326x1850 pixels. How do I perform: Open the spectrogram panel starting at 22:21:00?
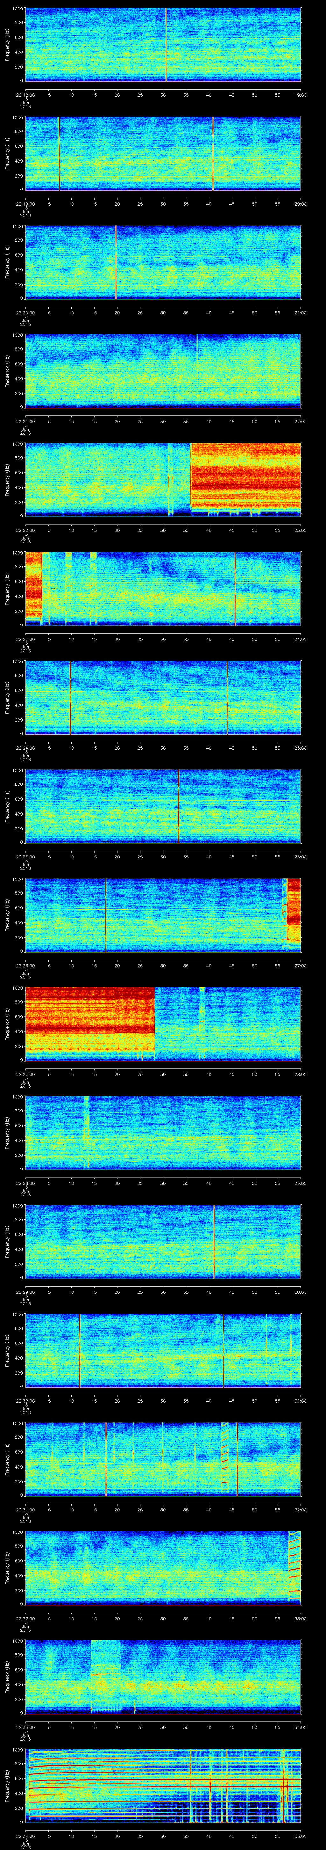coord(163,371)
